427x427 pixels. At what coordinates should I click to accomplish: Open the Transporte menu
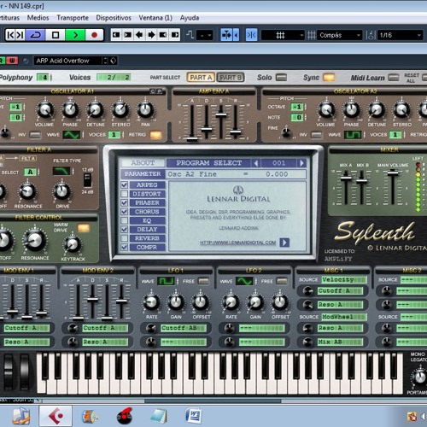tap(73, 18)
